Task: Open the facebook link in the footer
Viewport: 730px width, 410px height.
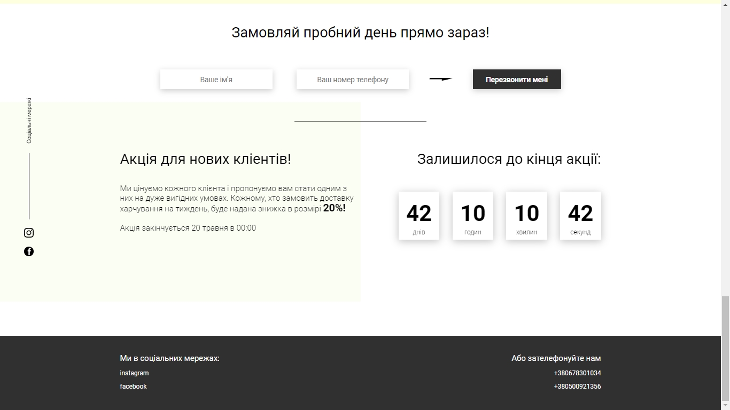Action: pos(133,387)
